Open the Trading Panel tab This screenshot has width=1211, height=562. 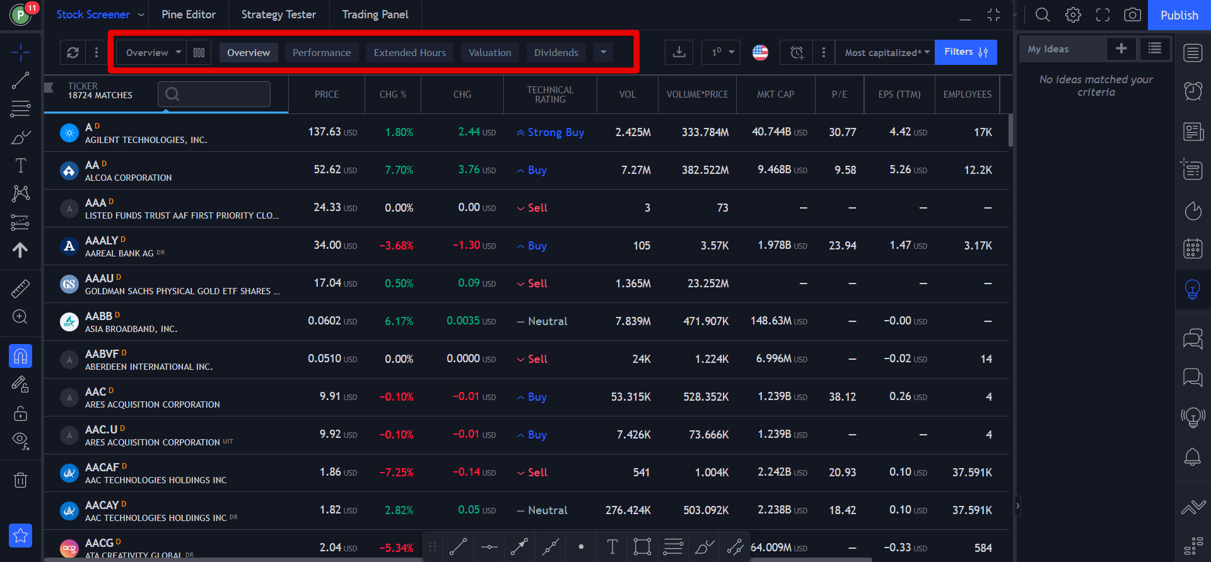[375, 14]
